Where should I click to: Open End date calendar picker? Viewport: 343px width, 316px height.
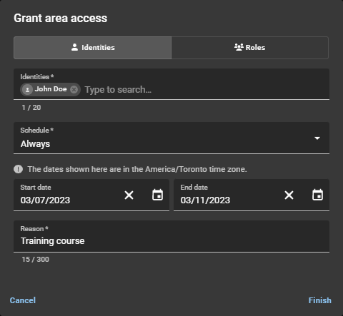pyautogui.click(x=317, y=195)
